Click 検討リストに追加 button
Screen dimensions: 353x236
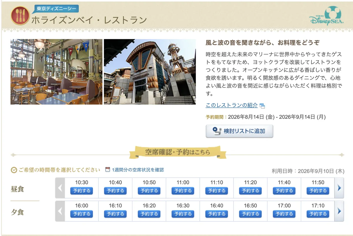click(x=239, y=131)
